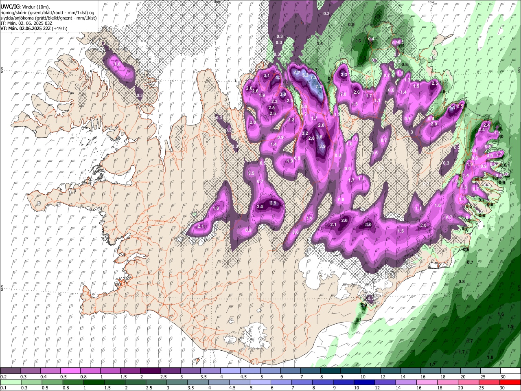The width and height of the screenshot is (521, 391).
Task: Click the 'slydda/snjókoma (grátt/bleikt/grænt' description line
Action: point(48,18)
